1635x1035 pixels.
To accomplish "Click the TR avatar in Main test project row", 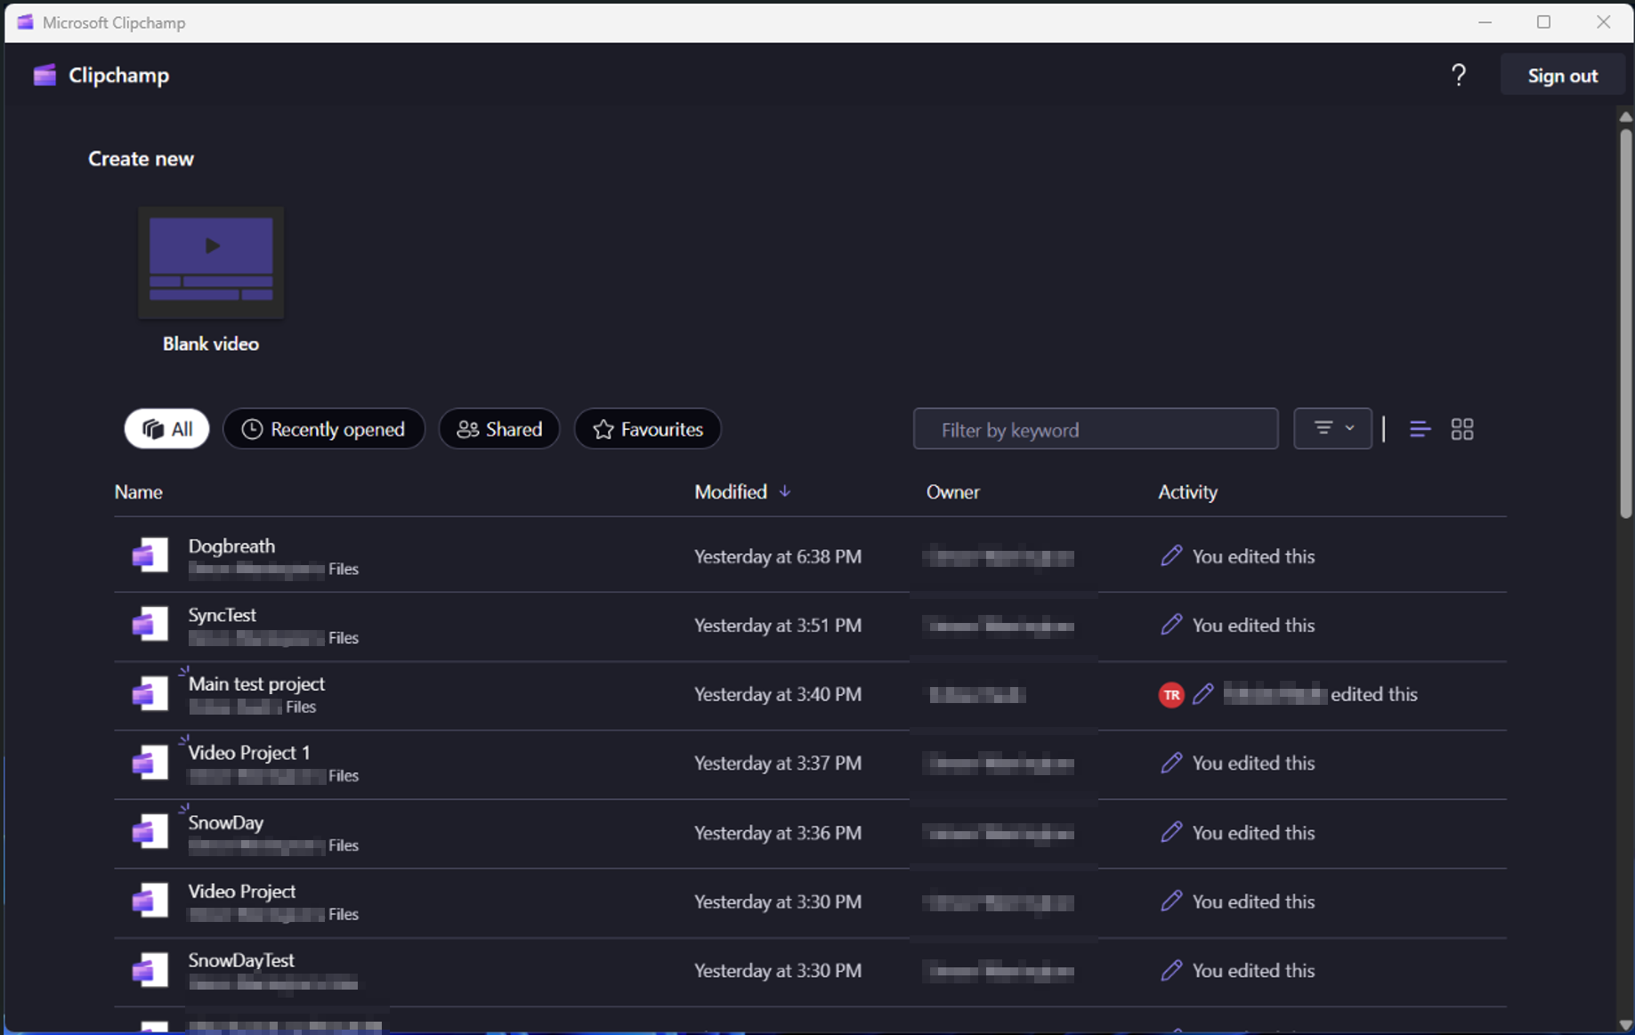I will [1171, 695].
